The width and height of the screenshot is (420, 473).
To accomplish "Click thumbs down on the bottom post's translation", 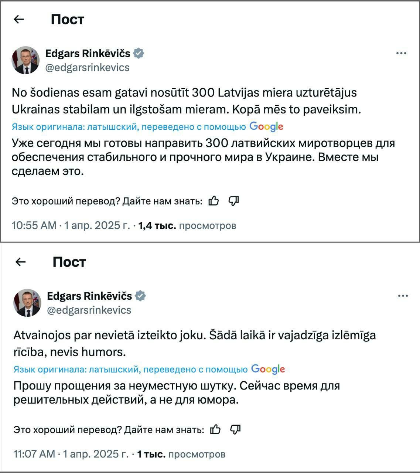I will (x=235, y=429).
